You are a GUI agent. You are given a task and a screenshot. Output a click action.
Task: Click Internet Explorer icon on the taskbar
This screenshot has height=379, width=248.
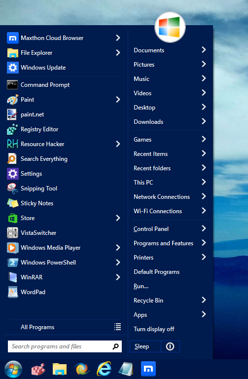(x=104, y=369)
